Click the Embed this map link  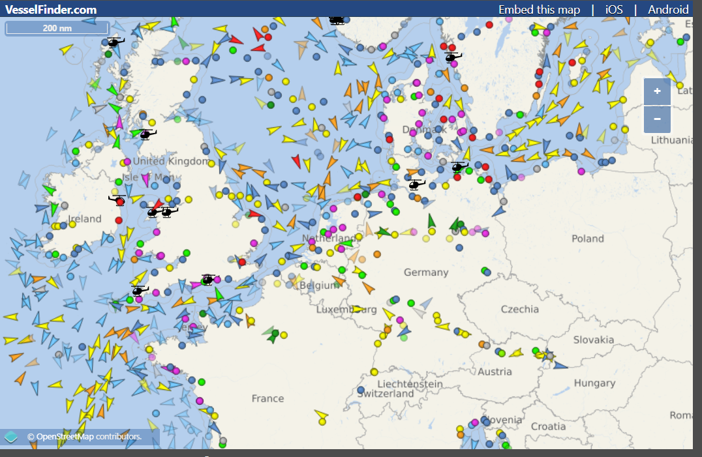[539, 9]
